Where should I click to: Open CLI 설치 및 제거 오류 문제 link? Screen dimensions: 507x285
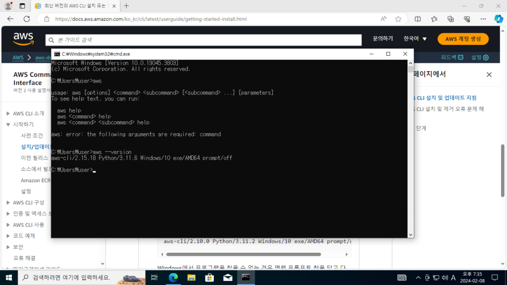[449, 109]
